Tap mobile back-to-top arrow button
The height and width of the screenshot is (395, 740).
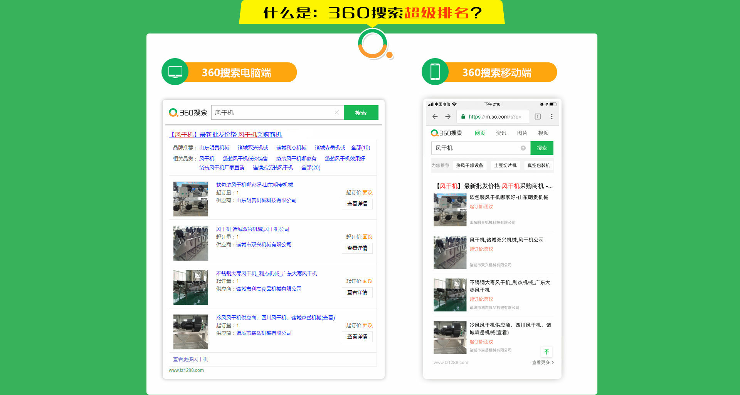547,351
